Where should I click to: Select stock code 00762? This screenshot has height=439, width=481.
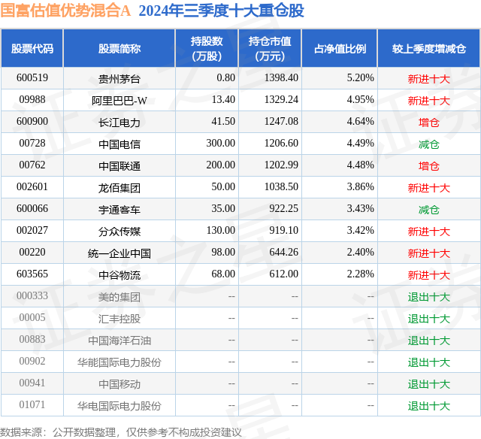(x=32, y=165)
